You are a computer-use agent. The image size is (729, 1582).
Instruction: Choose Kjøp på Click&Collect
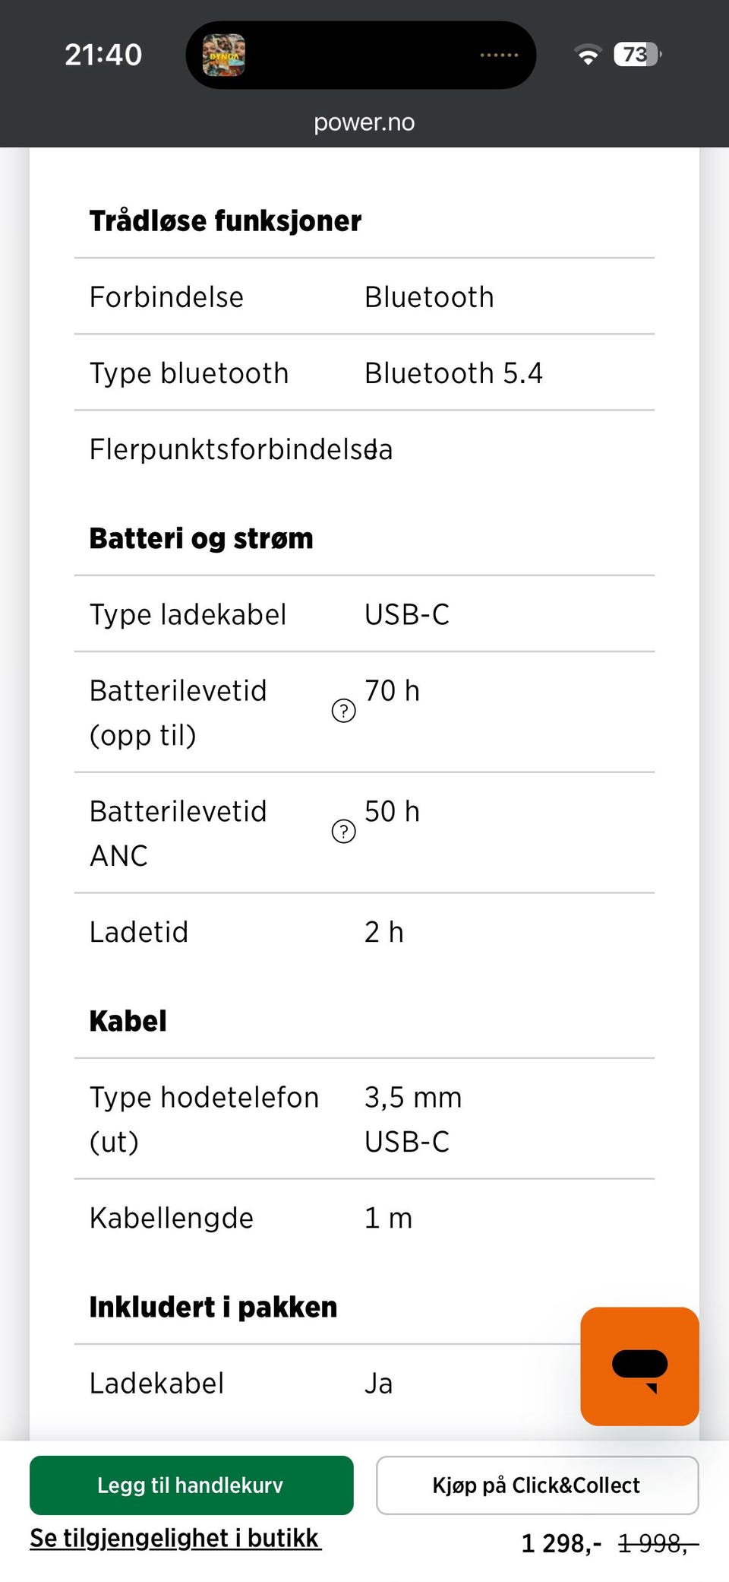point(537,1485)
